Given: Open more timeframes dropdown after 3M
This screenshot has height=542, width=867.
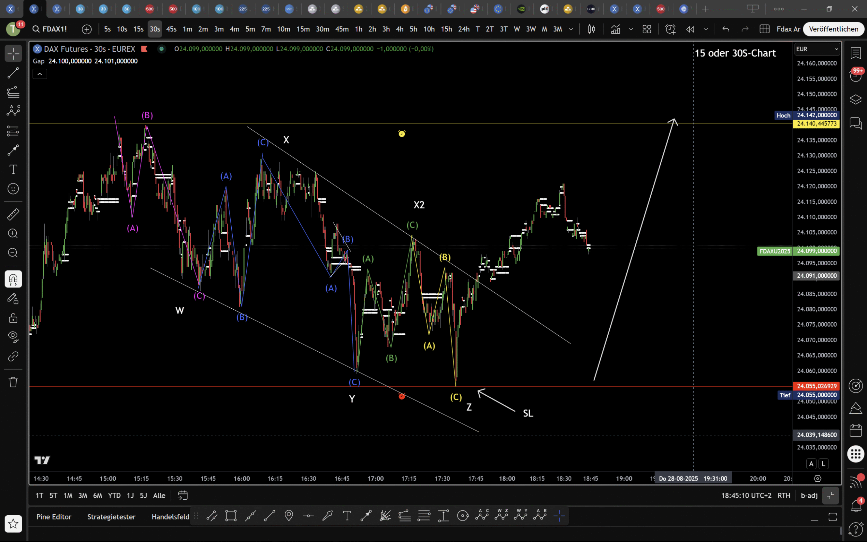Looking at the screenshot, I should point(571,29).
